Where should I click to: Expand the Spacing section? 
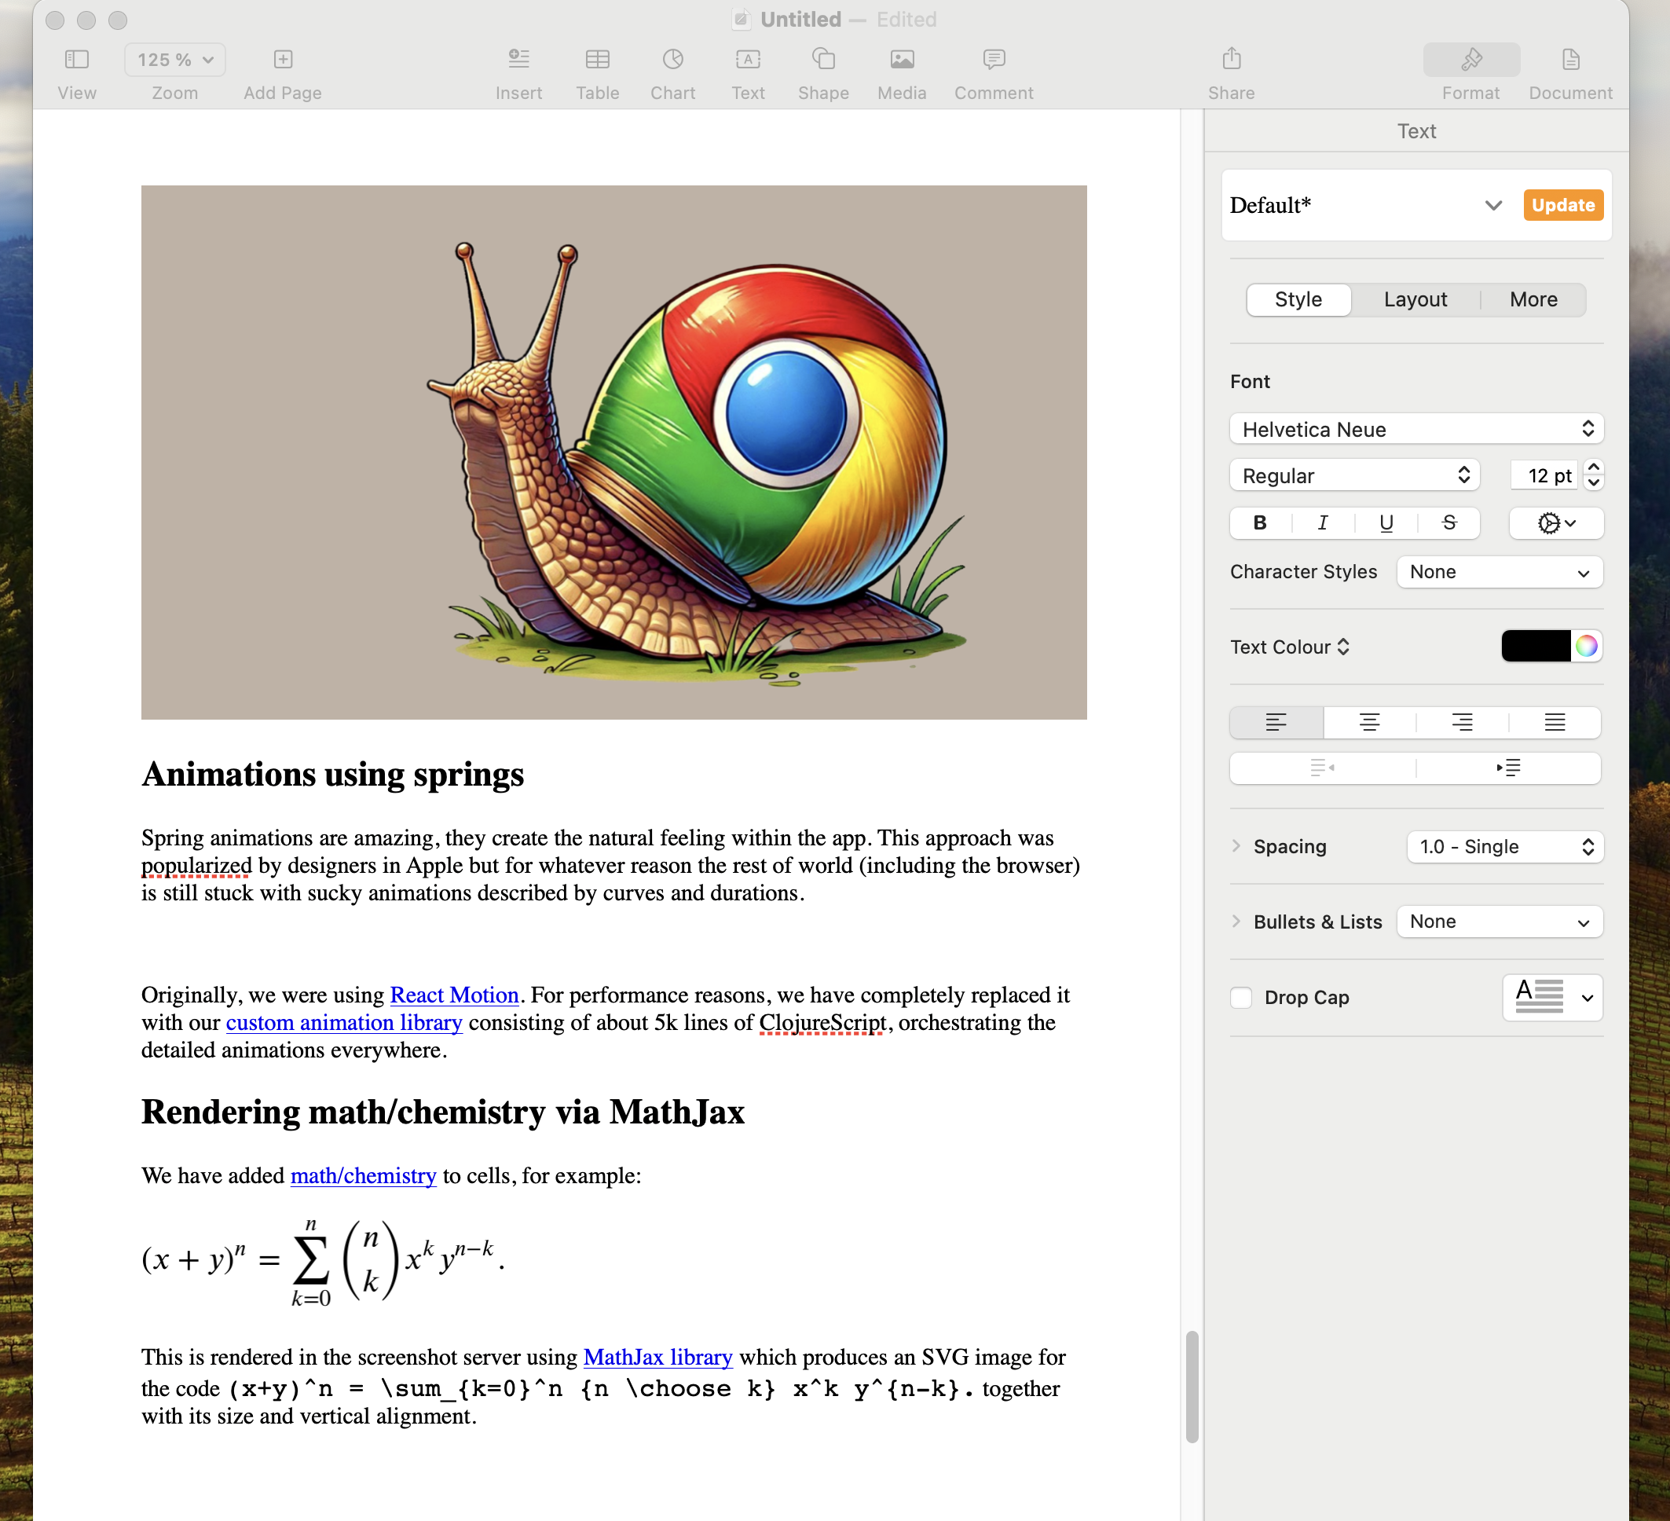(x=1235, y=846)
